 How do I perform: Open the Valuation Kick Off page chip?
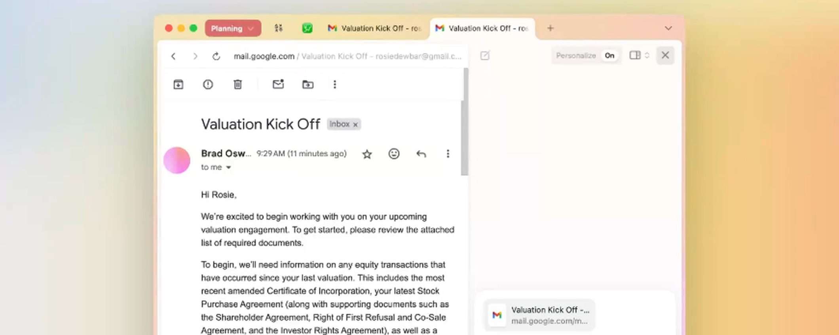click(x=539, y=315)
